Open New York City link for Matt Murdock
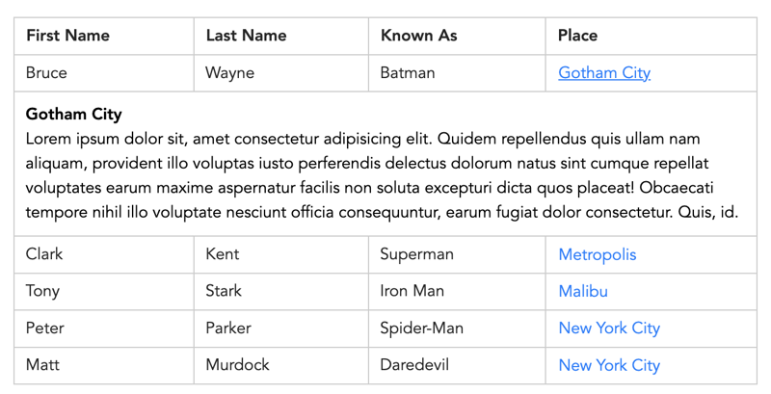 tap(609, 365)
